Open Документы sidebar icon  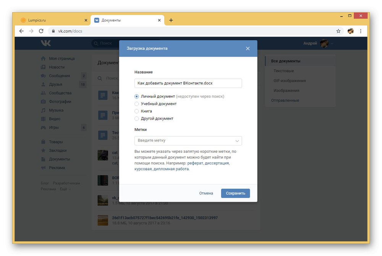coord(43,159)
